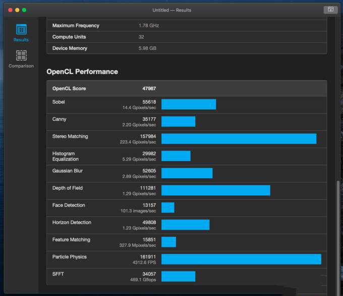The image size is (343, 296).
Task: Click the 5.98 GB value
Action: point(147,48)
